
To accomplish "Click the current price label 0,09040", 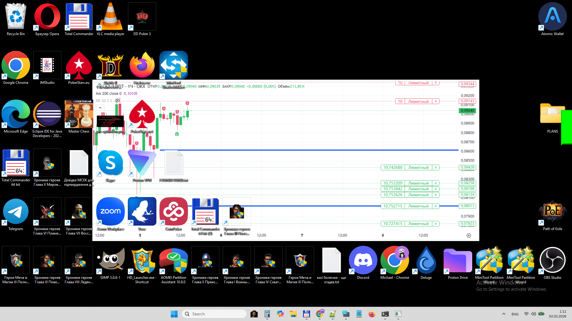I will point(467,111).
